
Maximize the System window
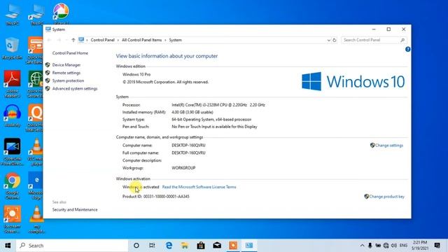(x=388, y=29)
